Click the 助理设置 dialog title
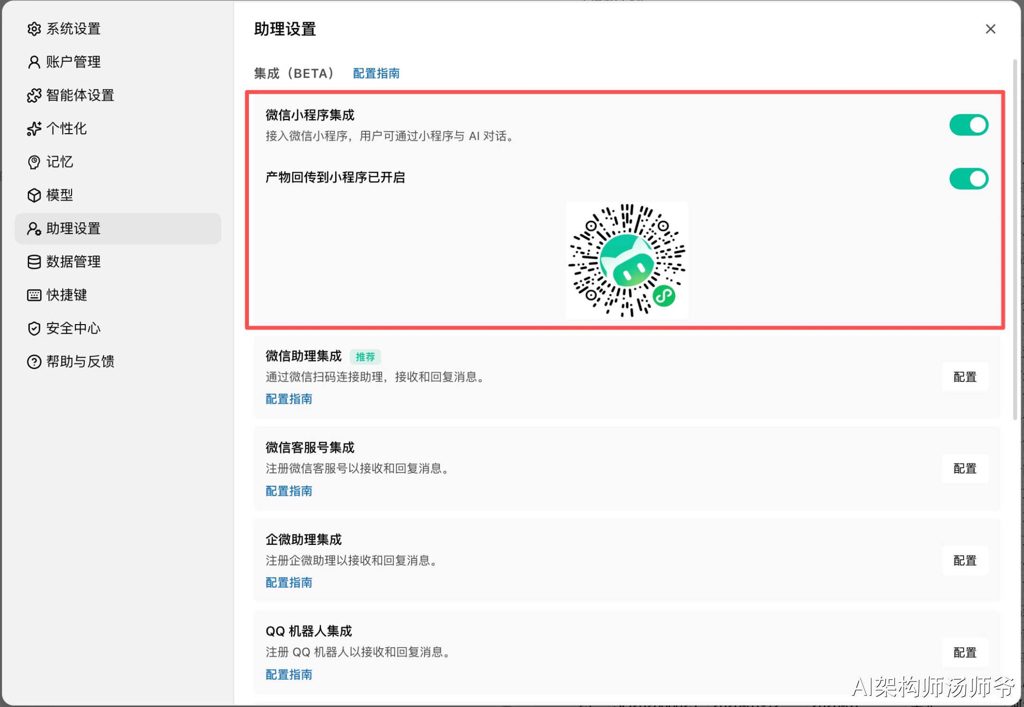Viewport: 1024px width, 707px height. point(285,29)
